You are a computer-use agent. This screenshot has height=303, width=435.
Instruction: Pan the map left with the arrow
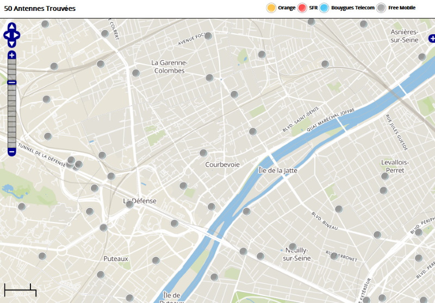pyautogui.click(x=6, y=35)
